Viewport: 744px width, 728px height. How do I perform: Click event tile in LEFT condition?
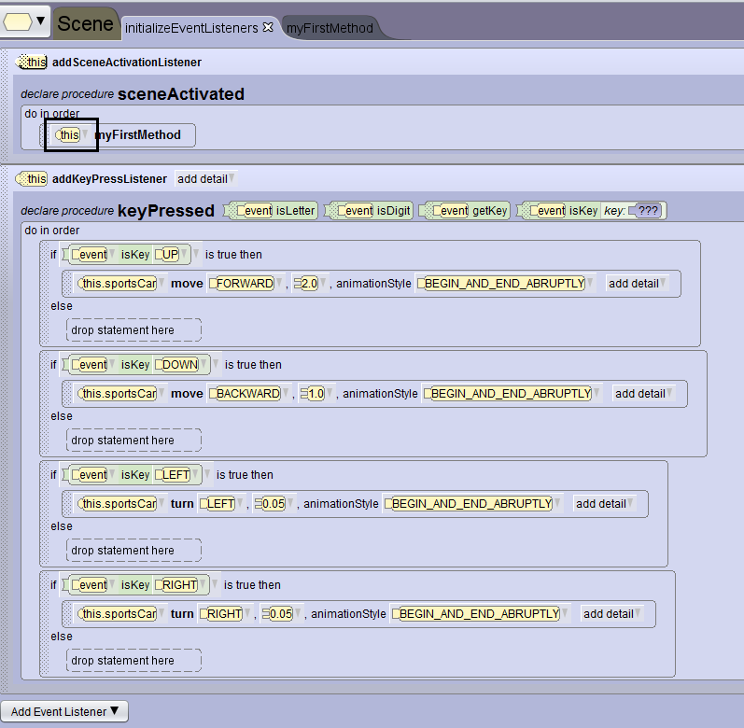click(x=90, y=475)
